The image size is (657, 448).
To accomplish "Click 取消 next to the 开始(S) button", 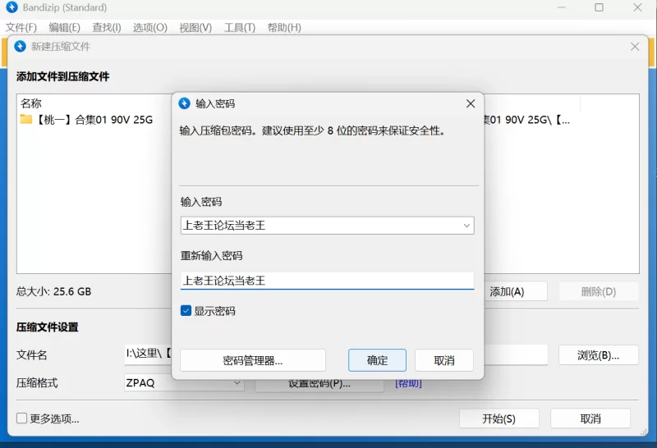I will [x=590, y=418].
